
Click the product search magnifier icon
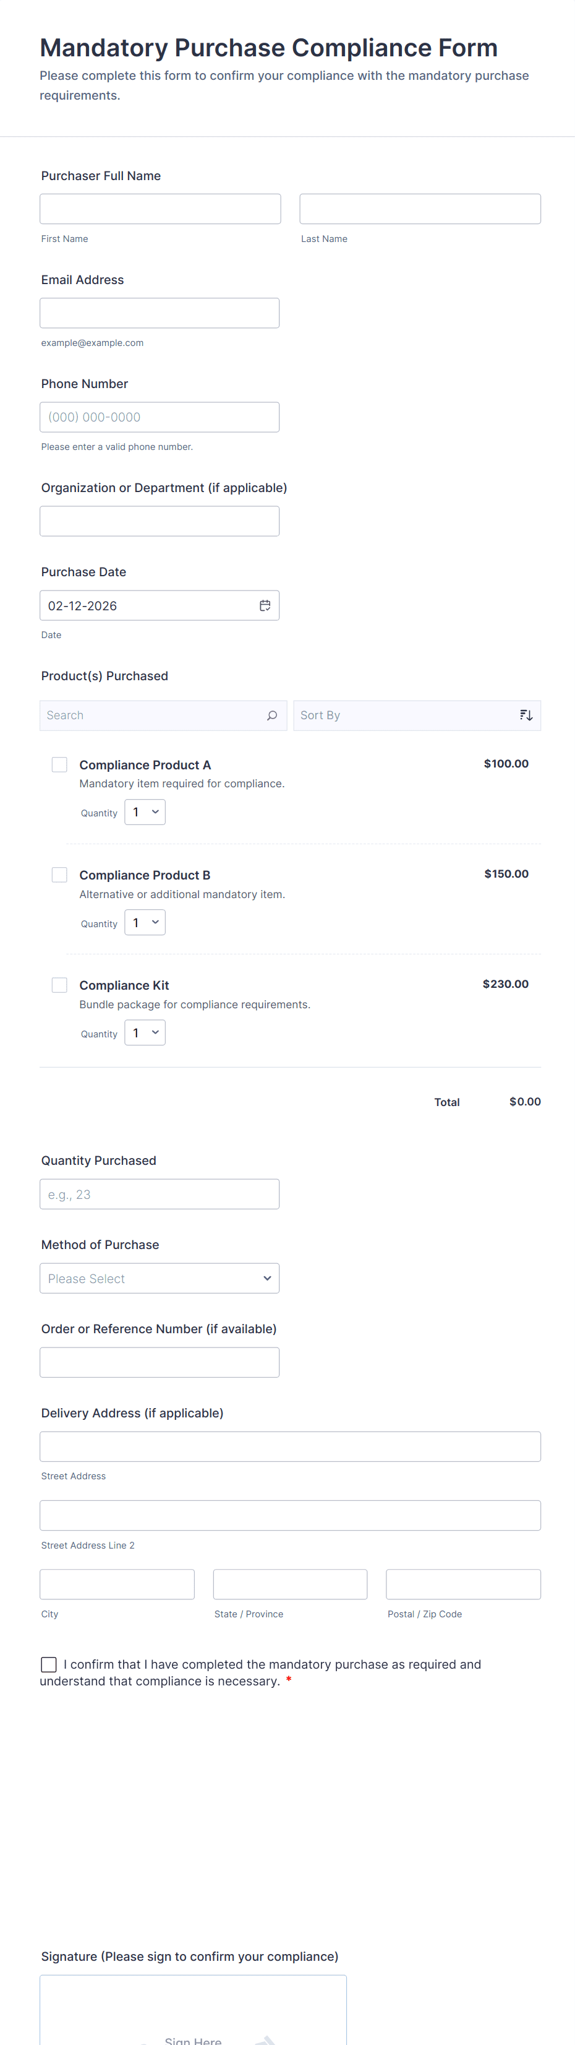[x=272, y=716]
